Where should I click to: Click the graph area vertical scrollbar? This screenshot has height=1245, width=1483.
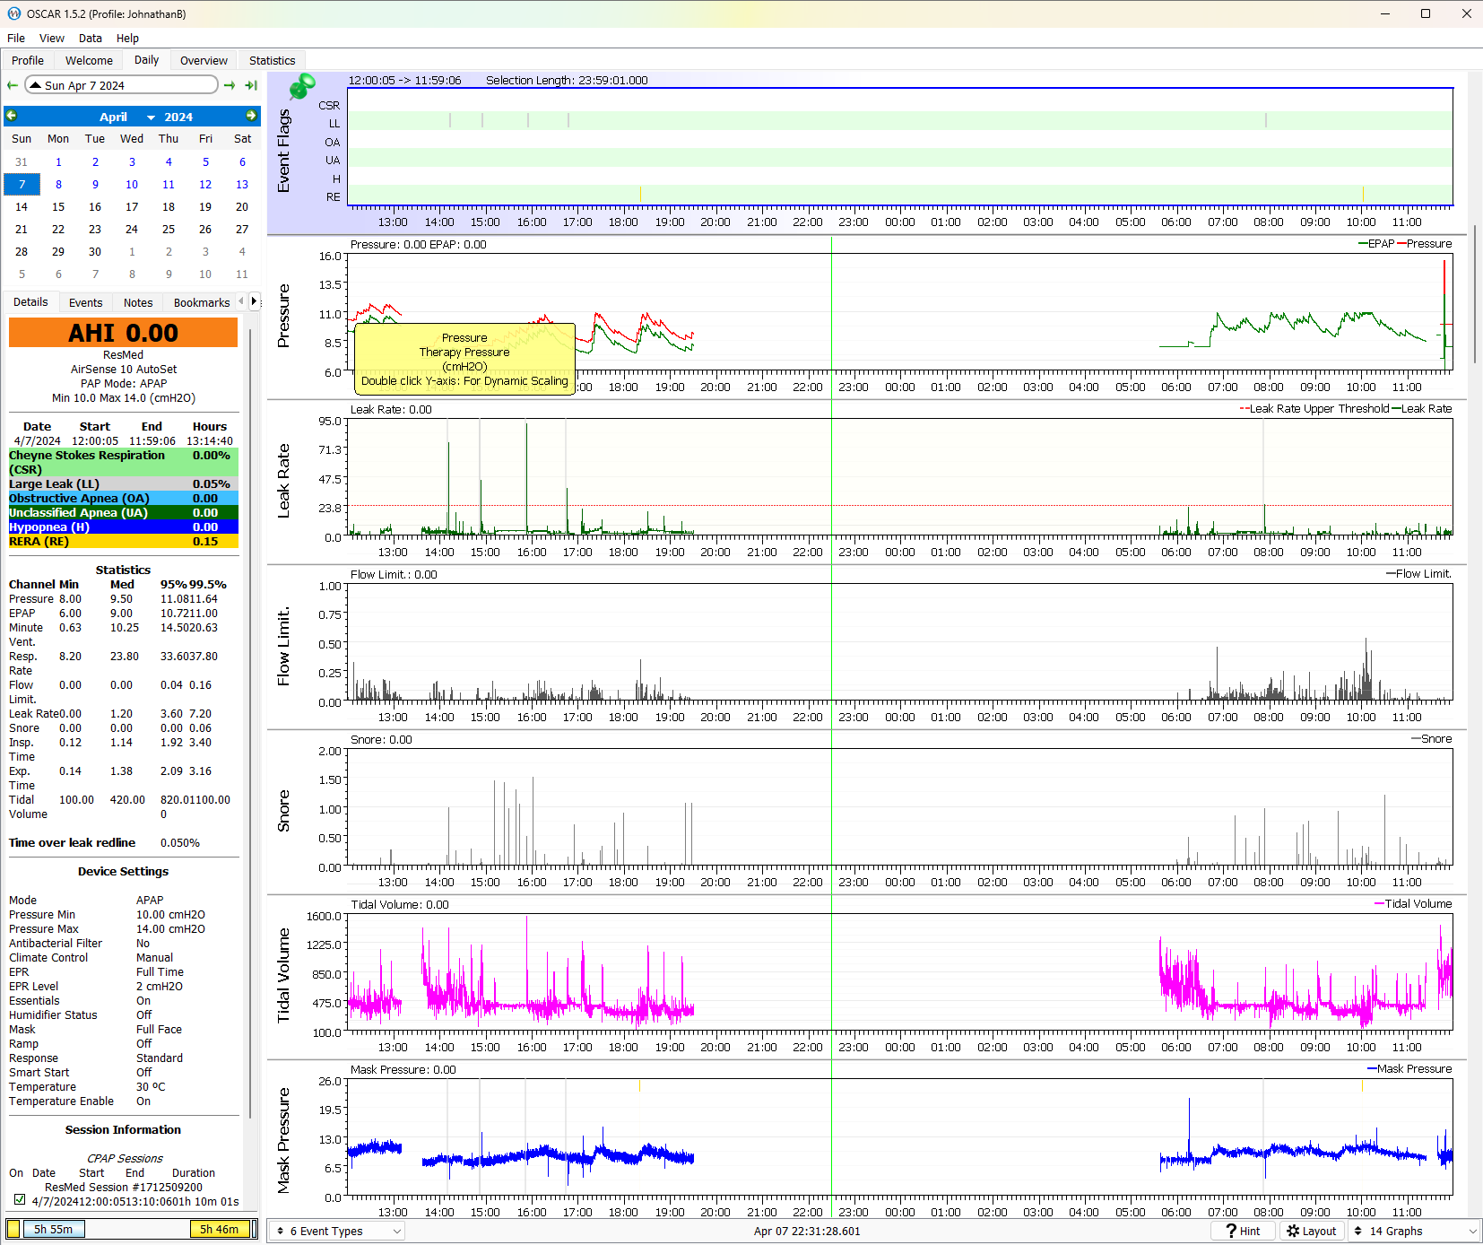click(x=1475, y=296)
